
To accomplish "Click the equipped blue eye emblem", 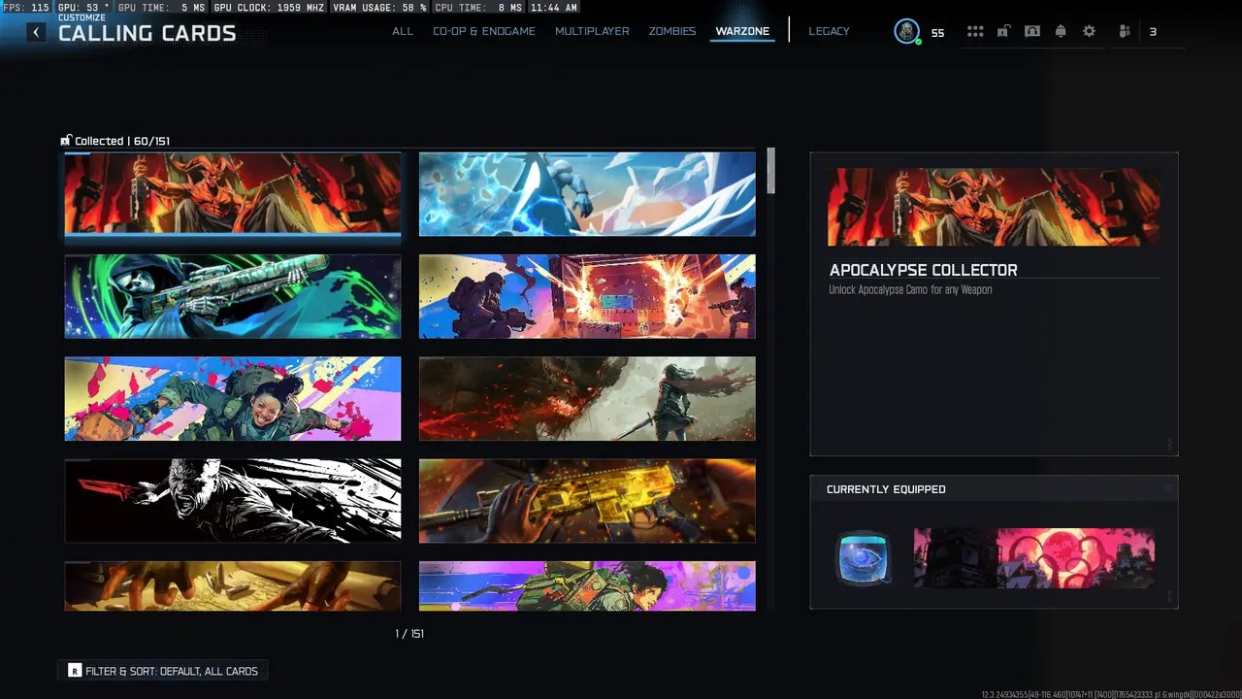I will [x=863, y=558].
